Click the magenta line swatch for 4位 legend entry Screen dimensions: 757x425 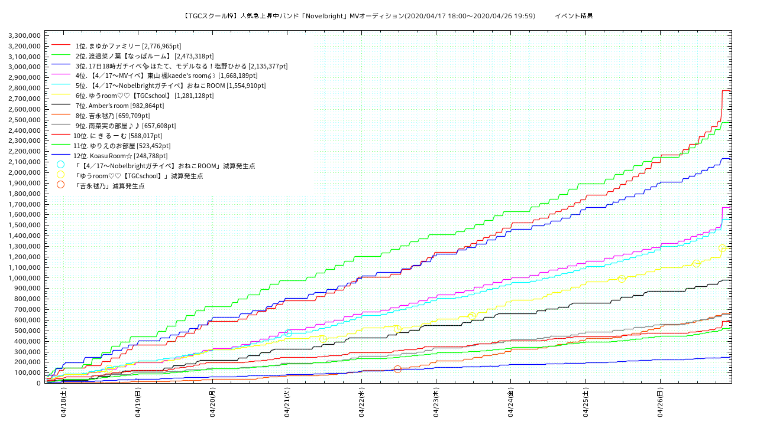coord(61,76)
